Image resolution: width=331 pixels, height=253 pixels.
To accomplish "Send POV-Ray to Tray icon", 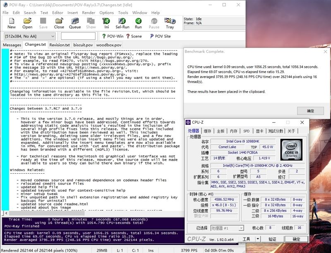I will tap(170, 24).
